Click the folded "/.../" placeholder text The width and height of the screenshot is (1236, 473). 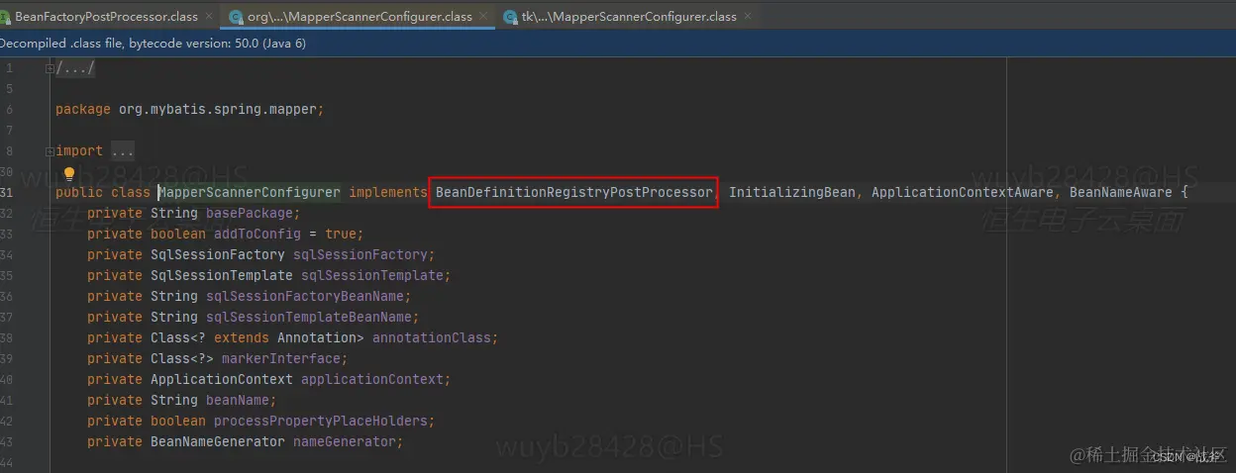[x=74, y=68]
